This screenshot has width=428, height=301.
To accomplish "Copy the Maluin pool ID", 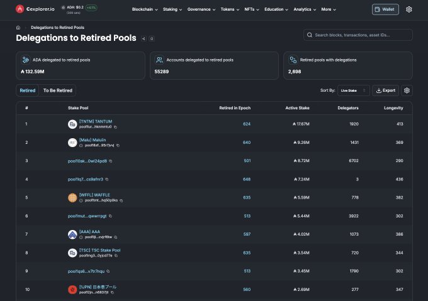I will tap(118, 145).
